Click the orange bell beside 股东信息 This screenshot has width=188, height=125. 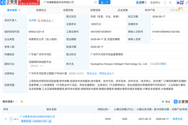point(22,101)
